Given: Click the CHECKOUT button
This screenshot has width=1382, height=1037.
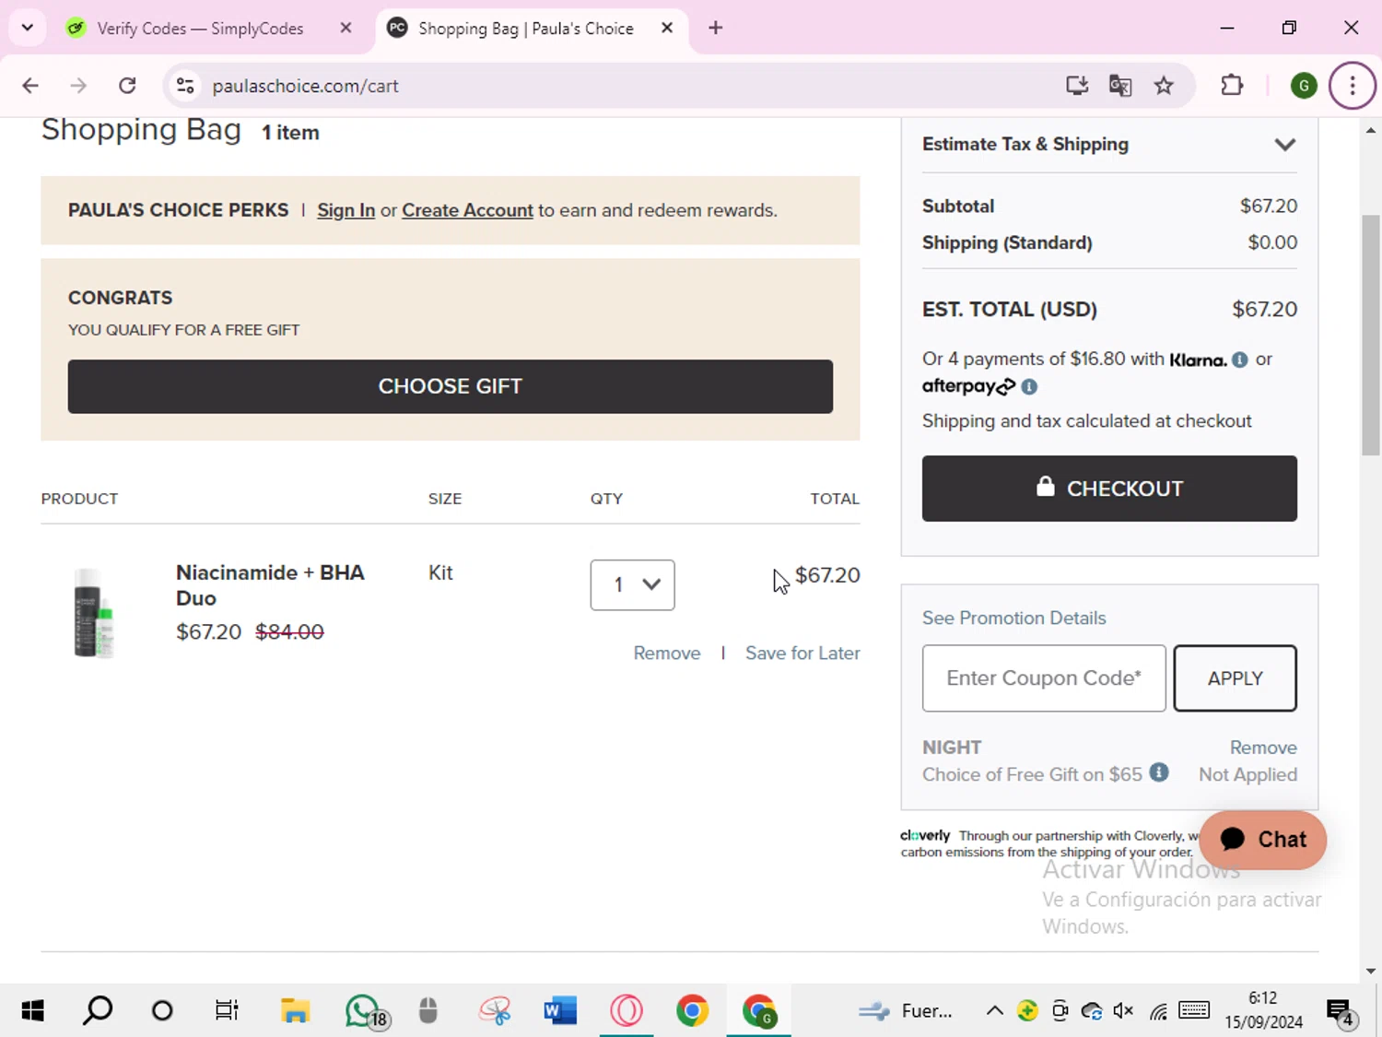Looking at the screenshot, I should coord(1109,489).
